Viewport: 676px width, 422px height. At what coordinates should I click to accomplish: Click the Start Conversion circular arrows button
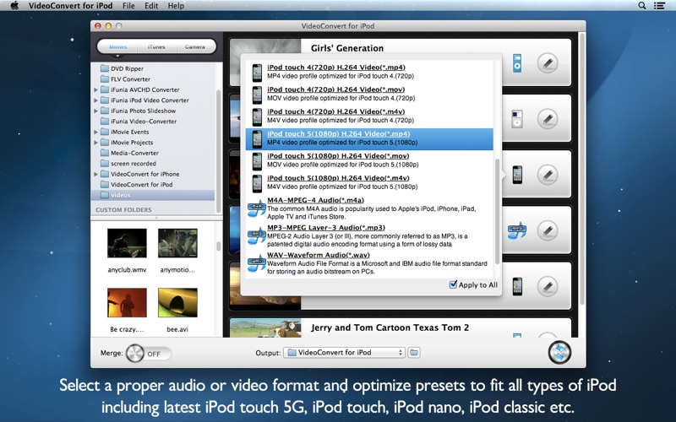tap(559, 352)
